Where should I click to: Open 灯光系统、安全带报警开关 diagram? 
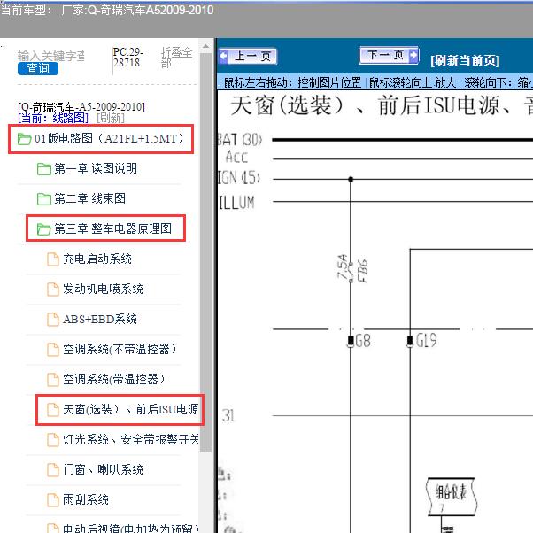[x=131, y=439]
